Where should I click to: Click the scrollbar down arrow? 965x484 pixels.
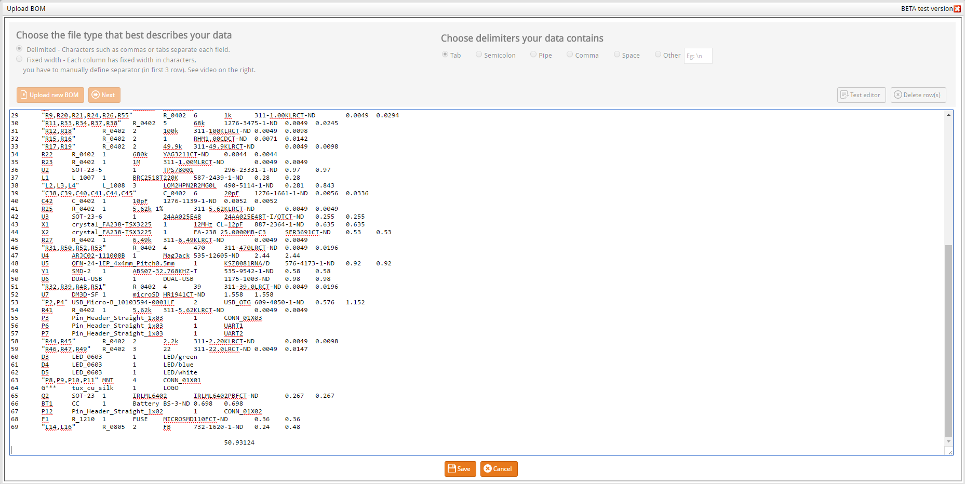948,441
